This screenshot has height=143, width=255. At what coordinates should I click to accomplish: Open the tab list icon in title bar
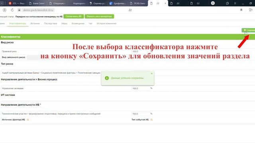click(227, 3)
